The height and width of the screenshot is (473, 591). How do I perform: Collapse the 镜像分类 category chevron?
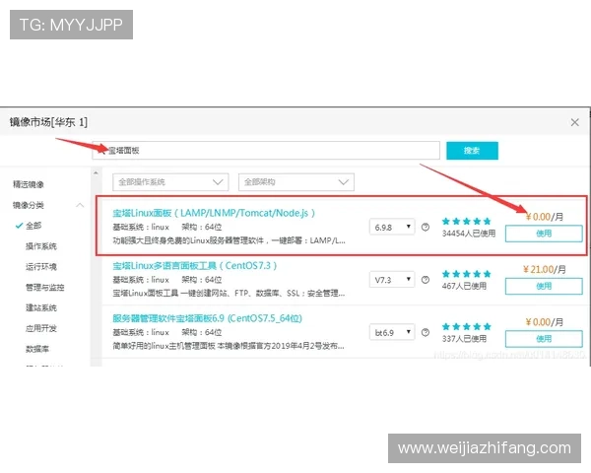point(79,205)
